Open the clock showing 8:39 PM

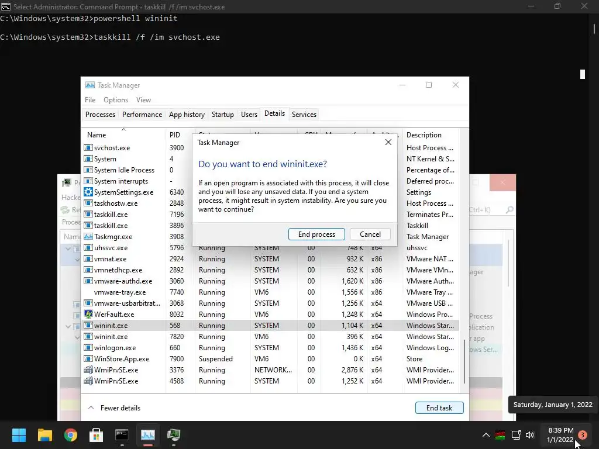pyautogui.click(x=560, y=434)
